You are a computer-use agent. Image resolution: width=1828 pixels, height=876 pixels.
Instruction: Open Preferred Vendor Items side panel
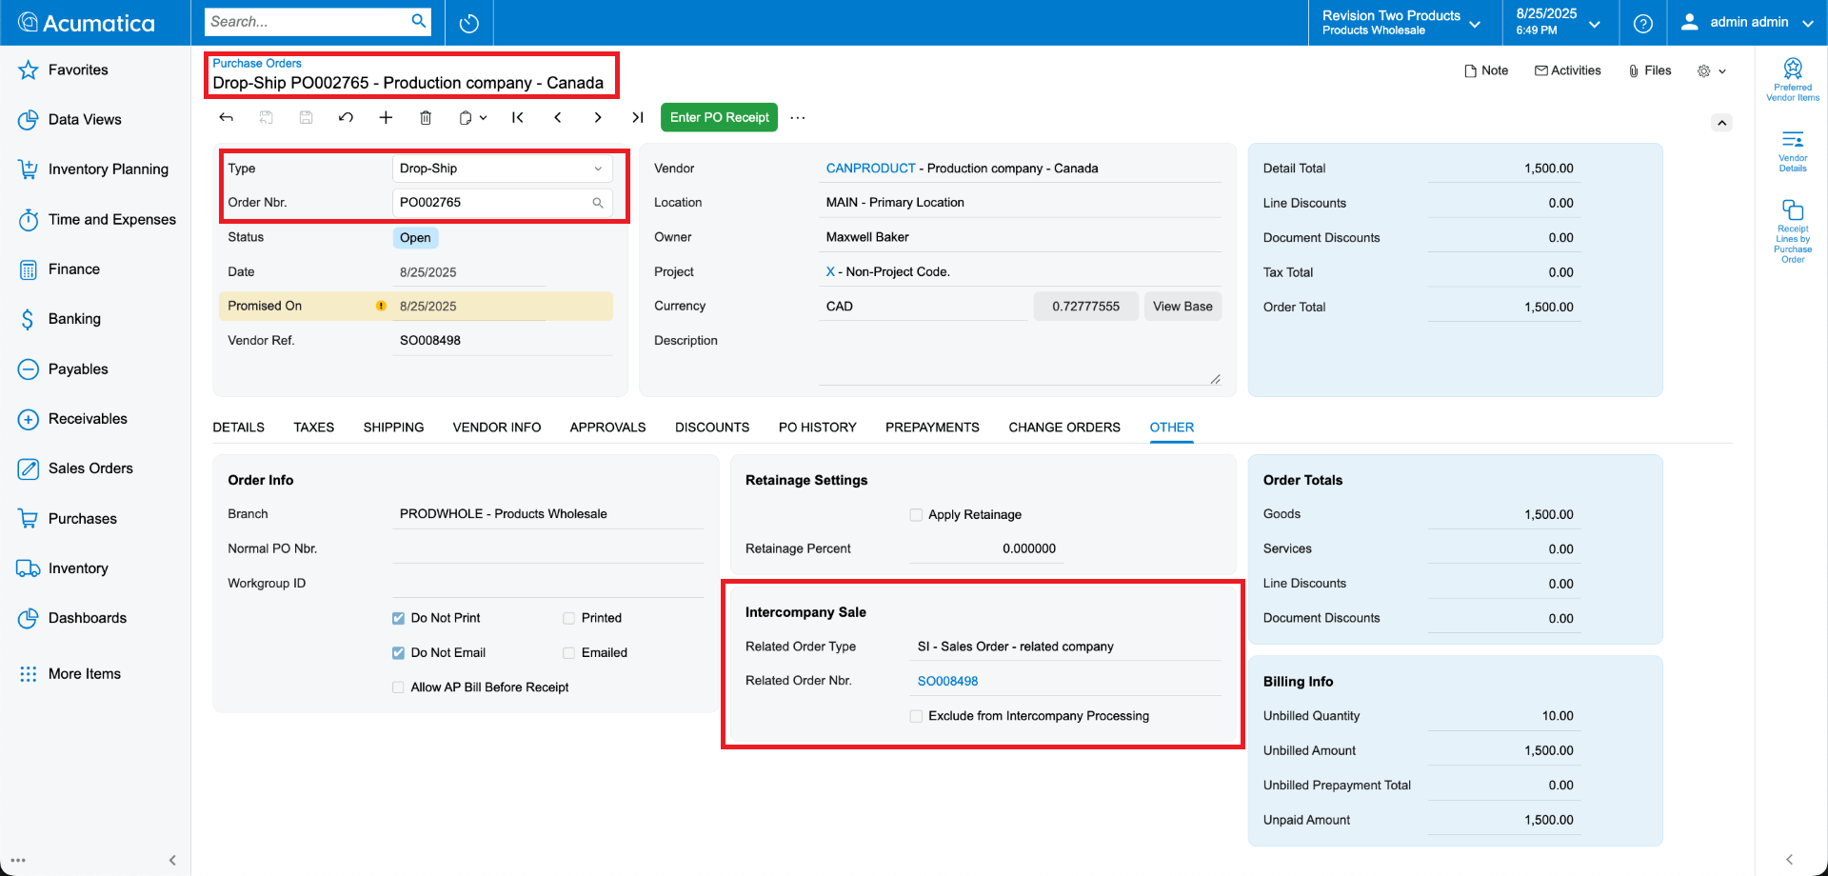point(1793,79)
